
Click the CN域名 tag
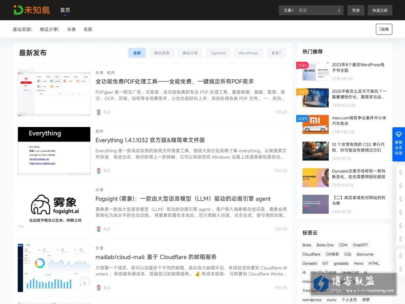coord(332,254)
